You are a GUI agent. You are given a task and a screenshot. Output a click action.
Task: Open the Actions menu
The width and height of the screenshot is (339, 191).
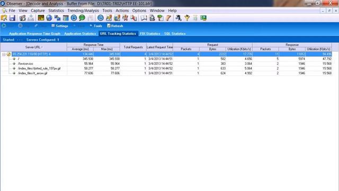[x=122, y=11]
